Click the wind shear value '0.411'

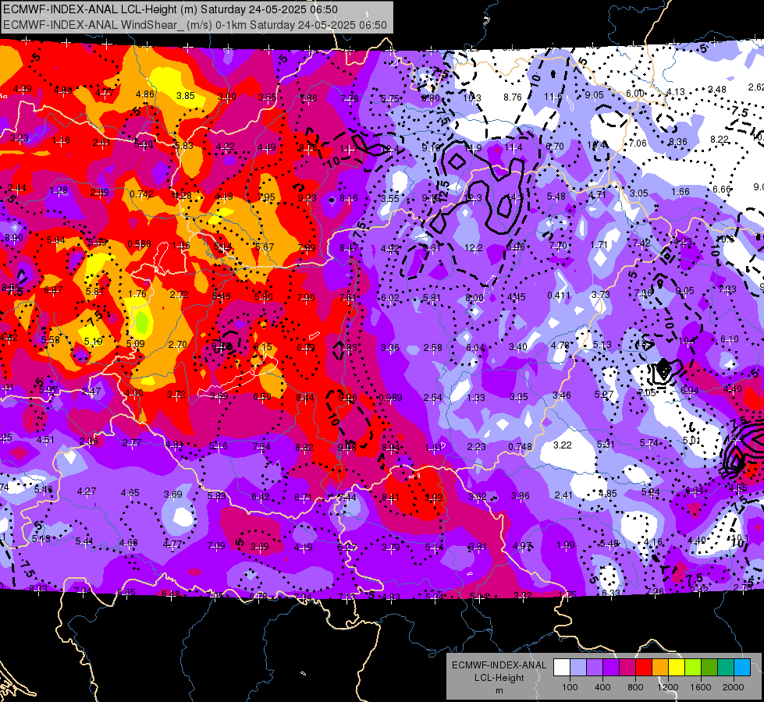[x=559, y=295]
